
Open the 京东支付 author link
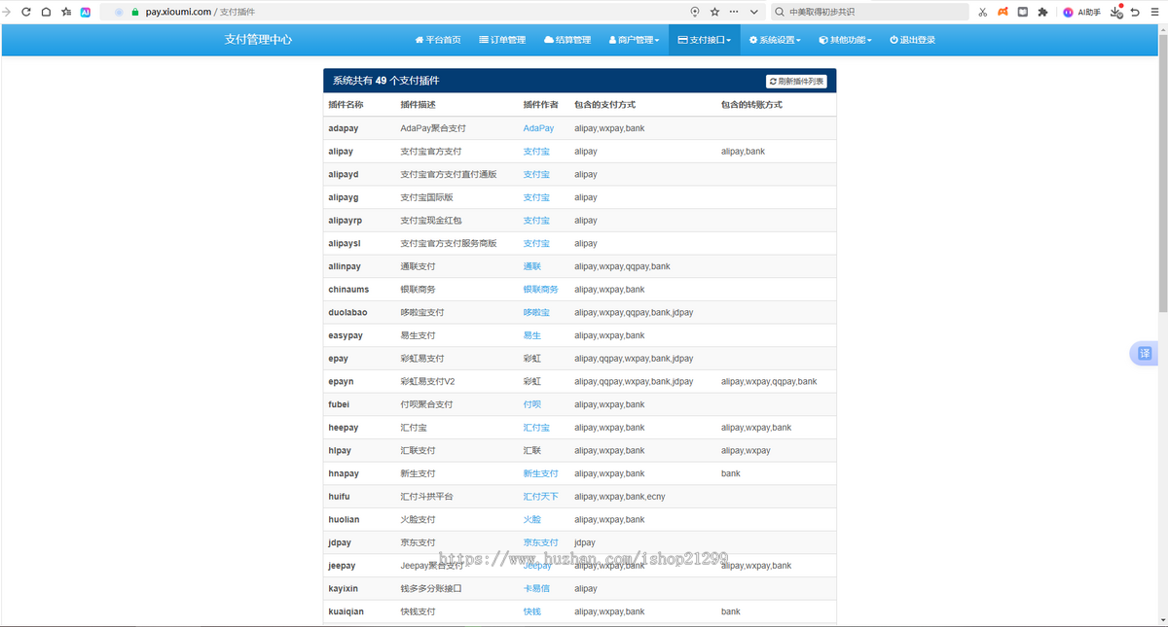point(541,542)
